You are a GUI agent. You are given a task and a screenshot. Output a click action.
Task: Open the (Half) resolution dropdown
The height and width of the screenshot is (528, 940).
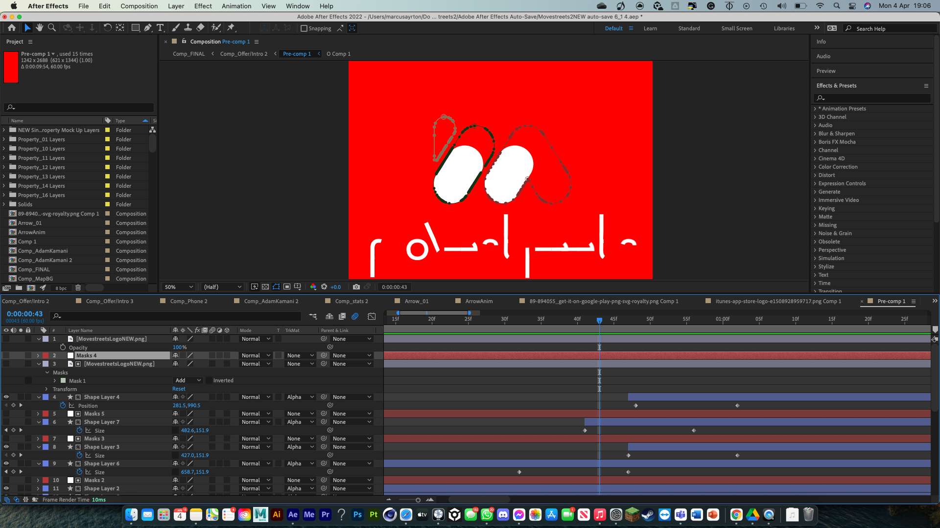tap(223, 287)
